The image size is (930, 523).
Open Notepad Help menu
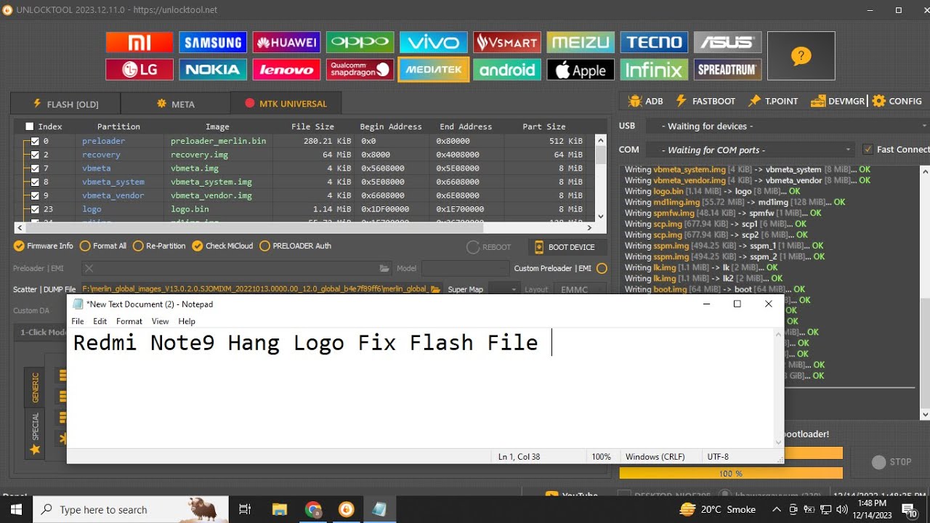coord(187,321)
